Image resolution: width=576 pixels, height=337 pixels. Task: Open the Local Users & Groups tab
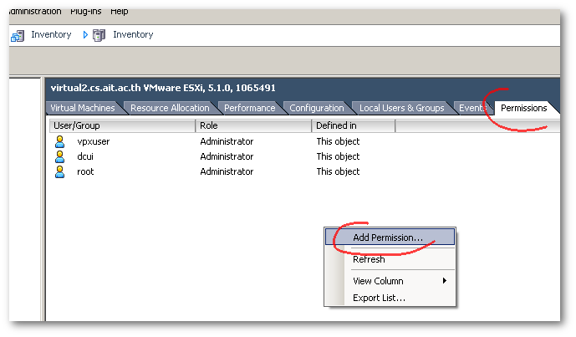[x=401, y=108]
